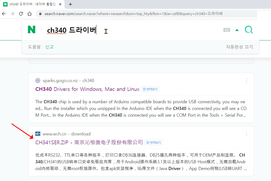Open 도움말 help link
This screenshot has height=181, width=271.
tap(34, 47)
